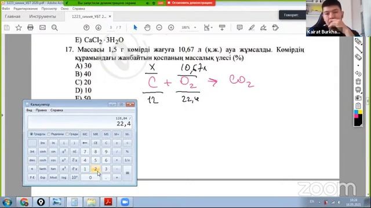The height and width of the screenshot is (208, 371).
Task: Click the camera screenshot icon in annotation panel
Action: [358, 98]
